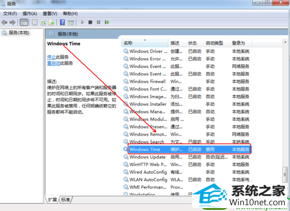
Task: Click the gear icon beside WLAN AutoConfig
Action: (x=126, y=179)
